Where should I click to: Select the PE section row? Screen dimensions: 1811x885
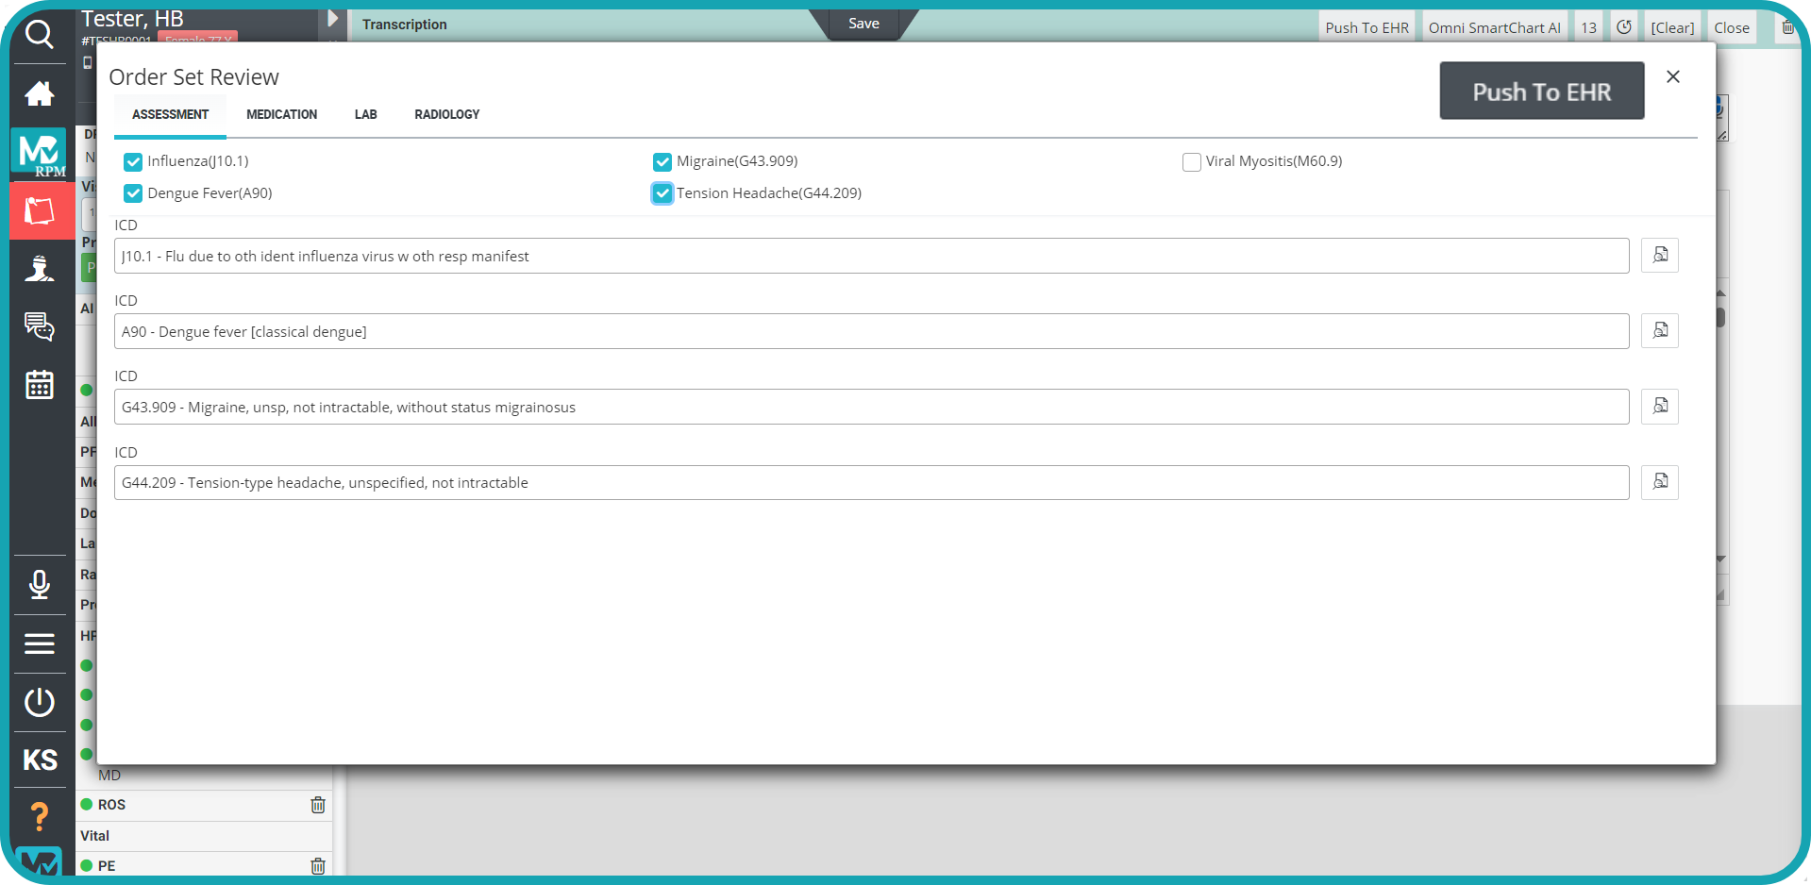204,866
